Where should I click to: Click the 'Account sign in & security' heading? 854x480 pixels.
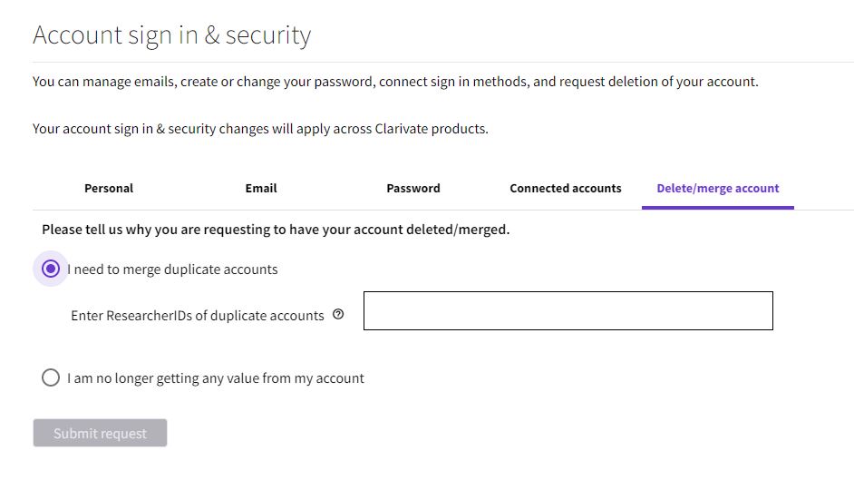tap(171, 35)
